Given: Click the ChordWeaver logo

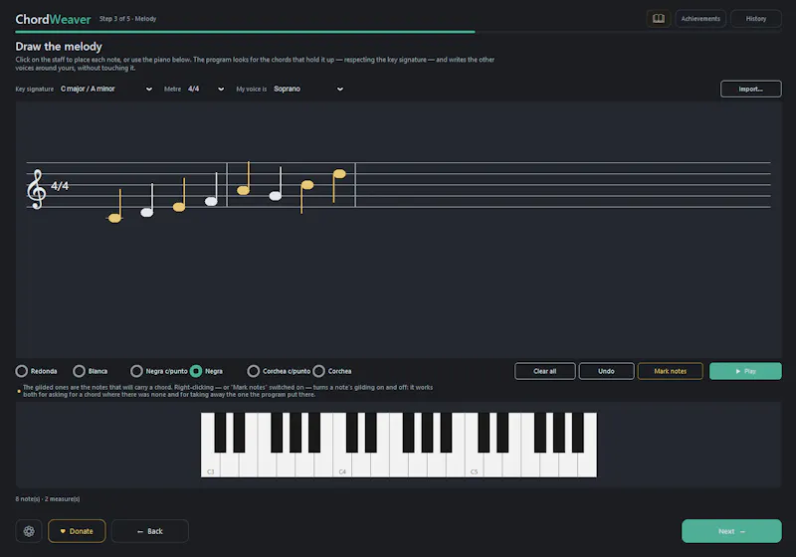Looking at the screenshot, I should [x=53, y=19].
